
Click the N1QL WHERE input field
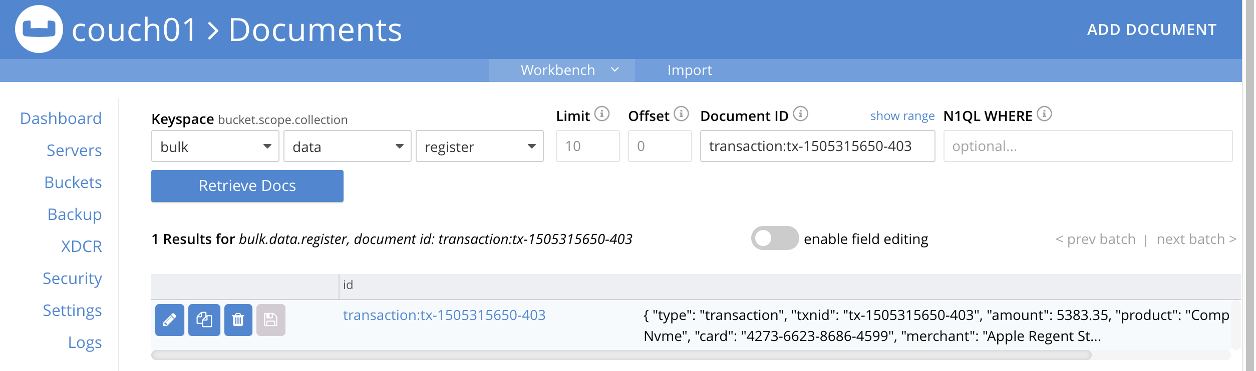[1087, 146]
